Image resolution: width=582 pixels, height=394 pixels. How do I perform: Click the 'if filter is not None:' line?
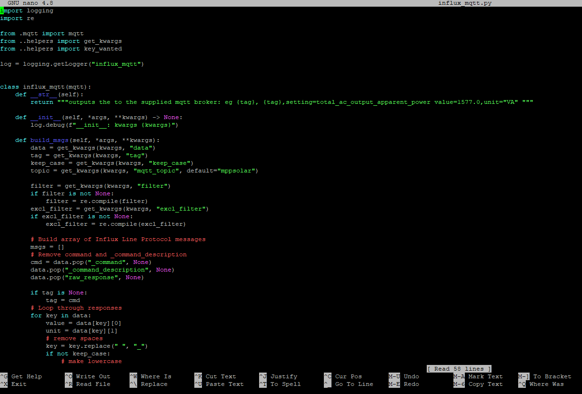tap(72, 193)
